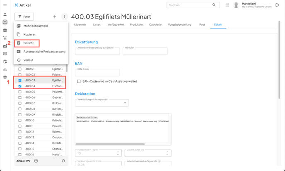285x171 pixels.
Task: Decrease Zu verkaufen bis value
Action: (167, 154)
